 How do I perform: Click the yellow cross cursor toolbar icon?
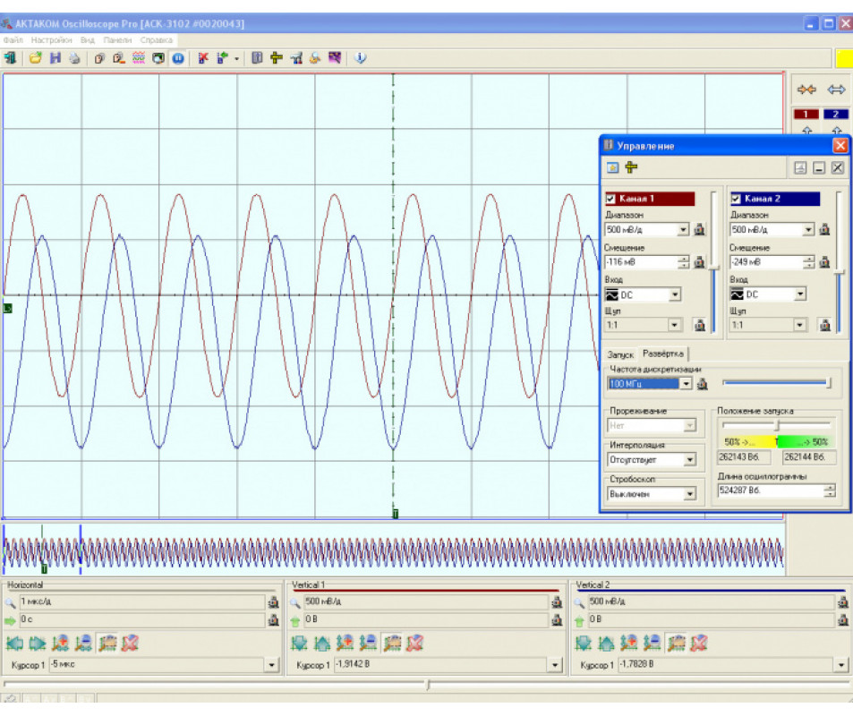[x=277, y=57]
